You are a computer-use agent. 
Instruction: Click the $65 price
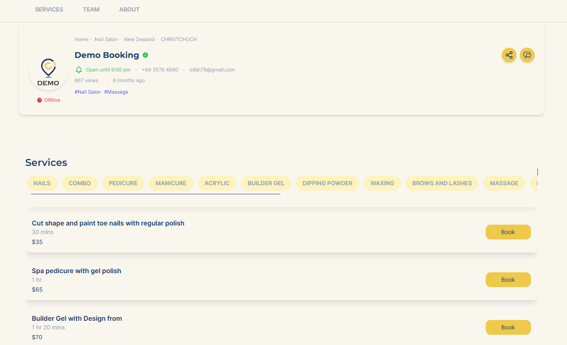point(37,290)
